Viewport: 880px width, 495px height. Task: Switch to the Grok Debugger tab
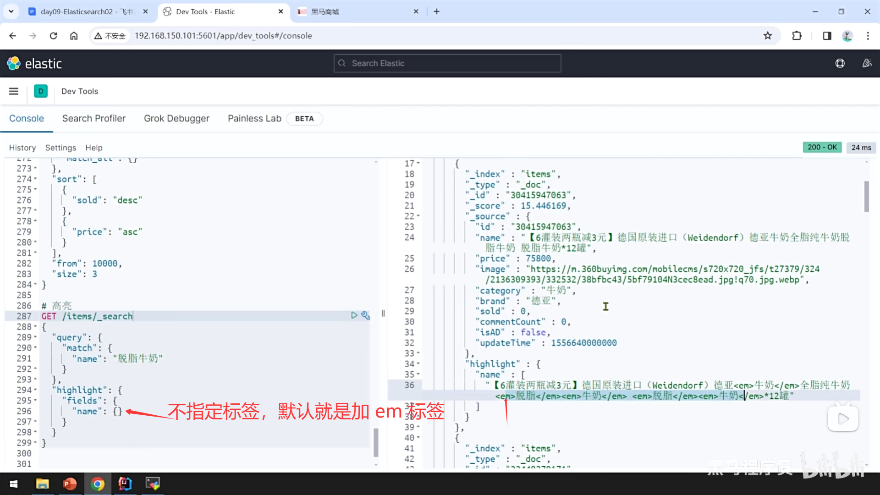(x=176, y=118)
